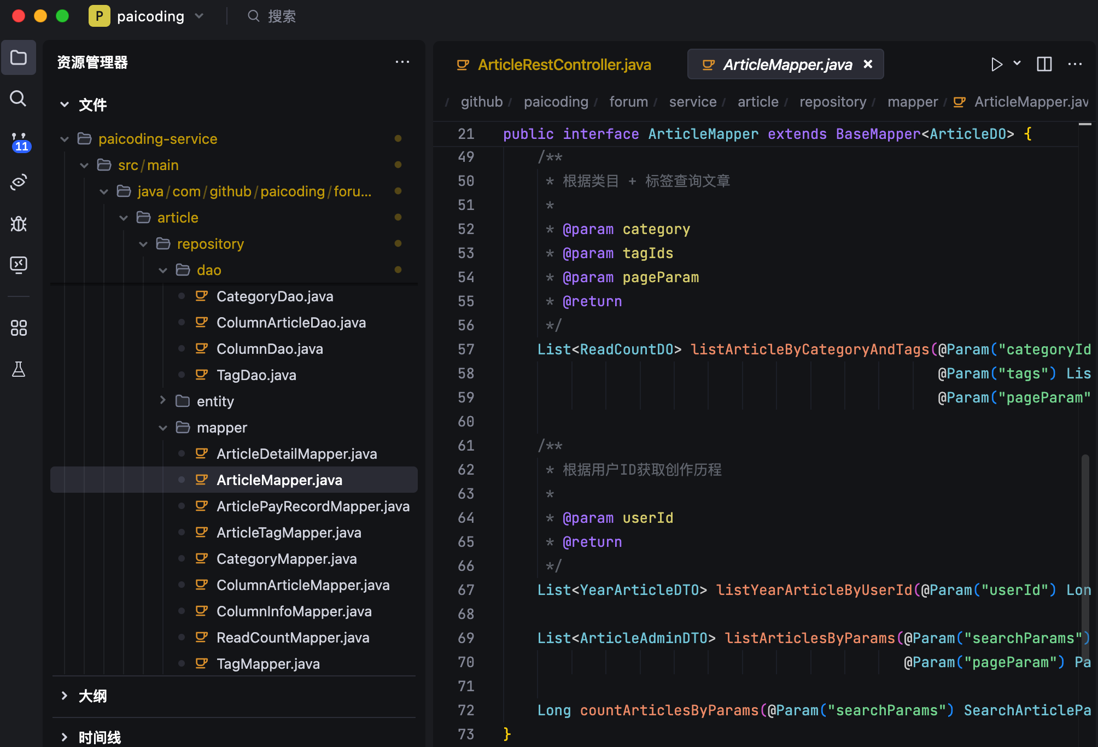The image size is (1098, 747).
Task: Open the extensions grid icon
Action: (19, 328)
